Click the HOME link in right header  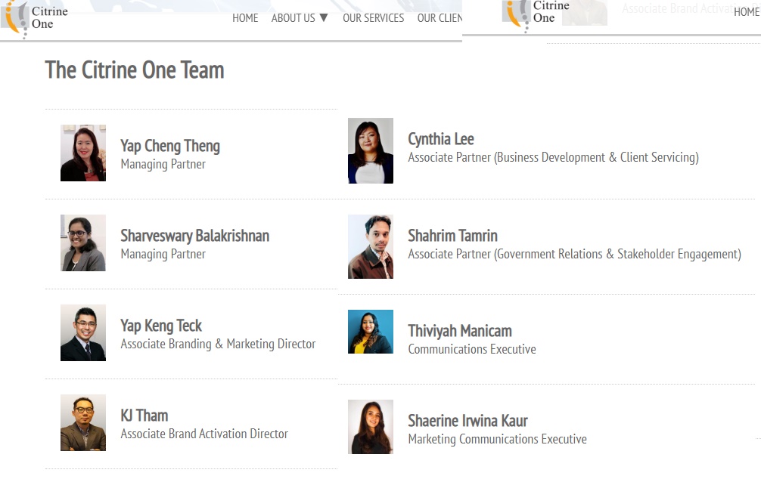tap(746, 12)
